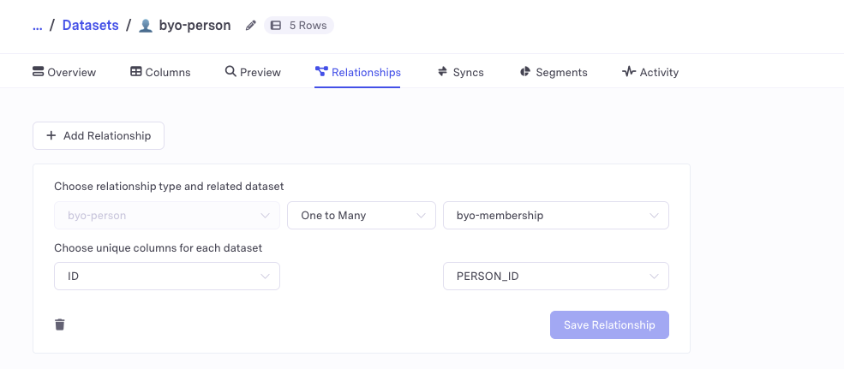Image resolution: width=844 pixels, height=369 pixels.
Task: Click the person icon beside byo-person
Action: point(146,26)
